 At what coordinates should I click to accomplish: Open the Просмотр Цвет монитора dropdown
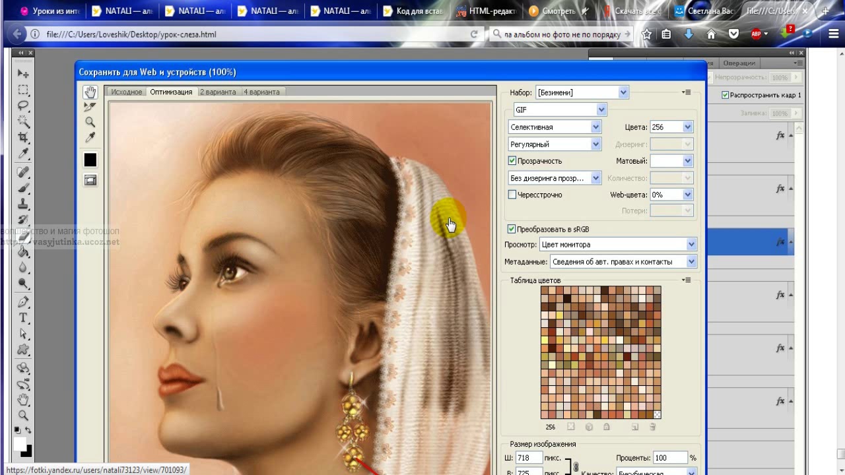[618, 245]
